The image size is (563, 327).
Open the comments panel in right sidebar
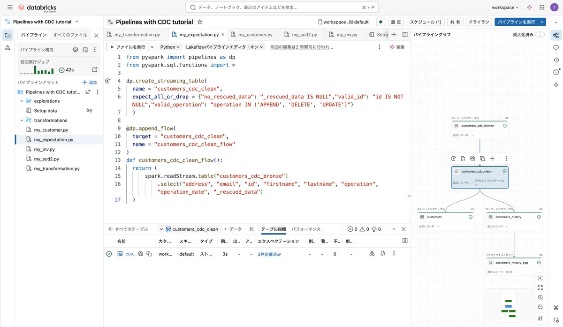[556, 48]
